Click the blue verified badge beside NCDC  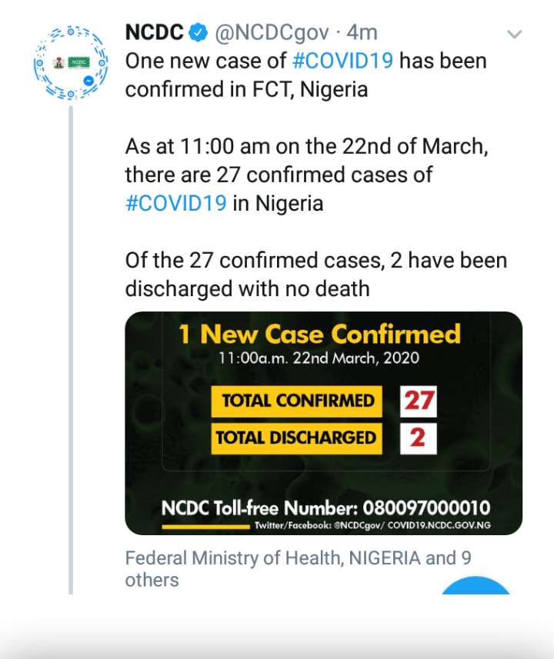pos(199,33)
